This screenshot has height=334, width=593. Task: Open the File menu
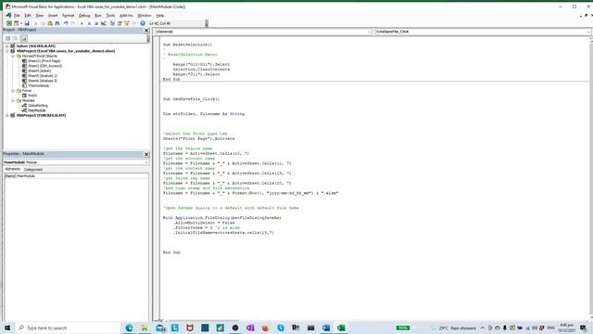(17, 16)
